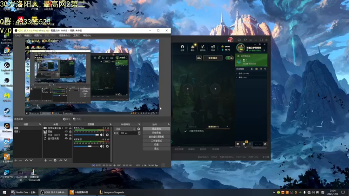Toggle visibility of the 显示器采集 source
The height and width of the screenshot is (196, 349).
66,139
